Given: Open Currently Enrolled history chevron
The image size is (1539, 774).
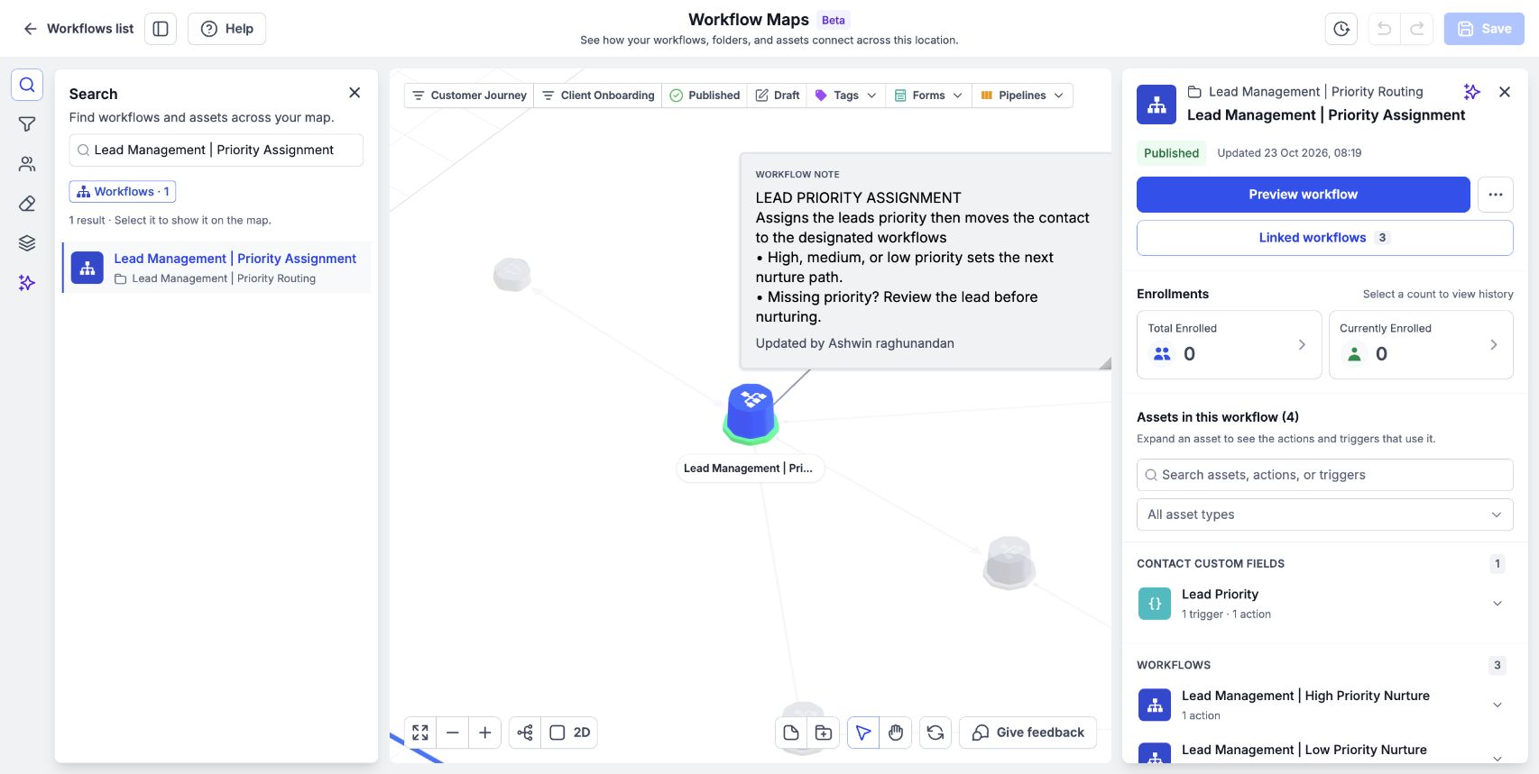Looking at the screenshot, I should [x=1494, y=344].
